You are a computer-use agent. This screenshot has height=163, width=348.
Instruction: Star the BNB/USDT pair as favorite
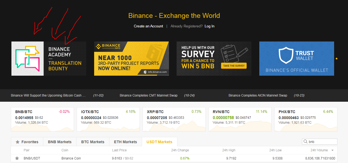17,158
